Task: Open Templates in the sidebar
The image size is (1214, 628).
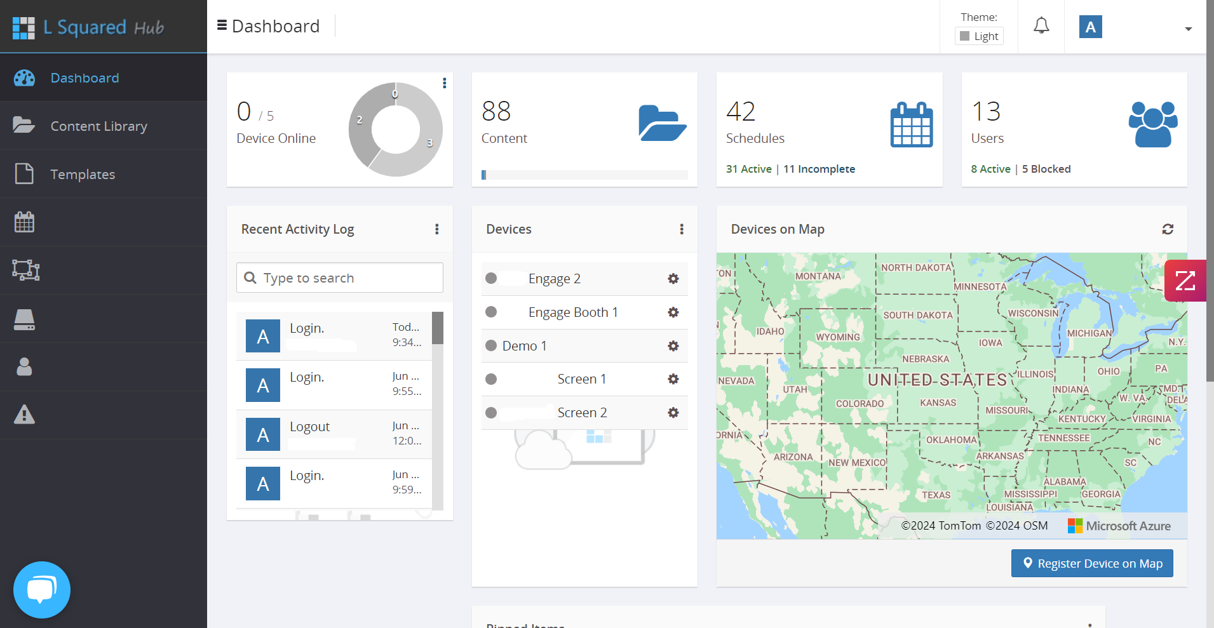Action: [103, 174]
